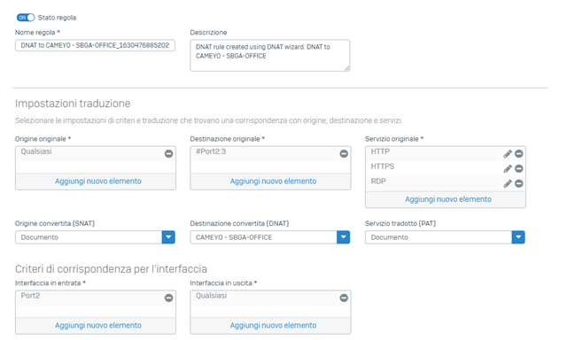Remove the HTTP service entry
This screenshot has height=340, width=567.
coord(518,154)
